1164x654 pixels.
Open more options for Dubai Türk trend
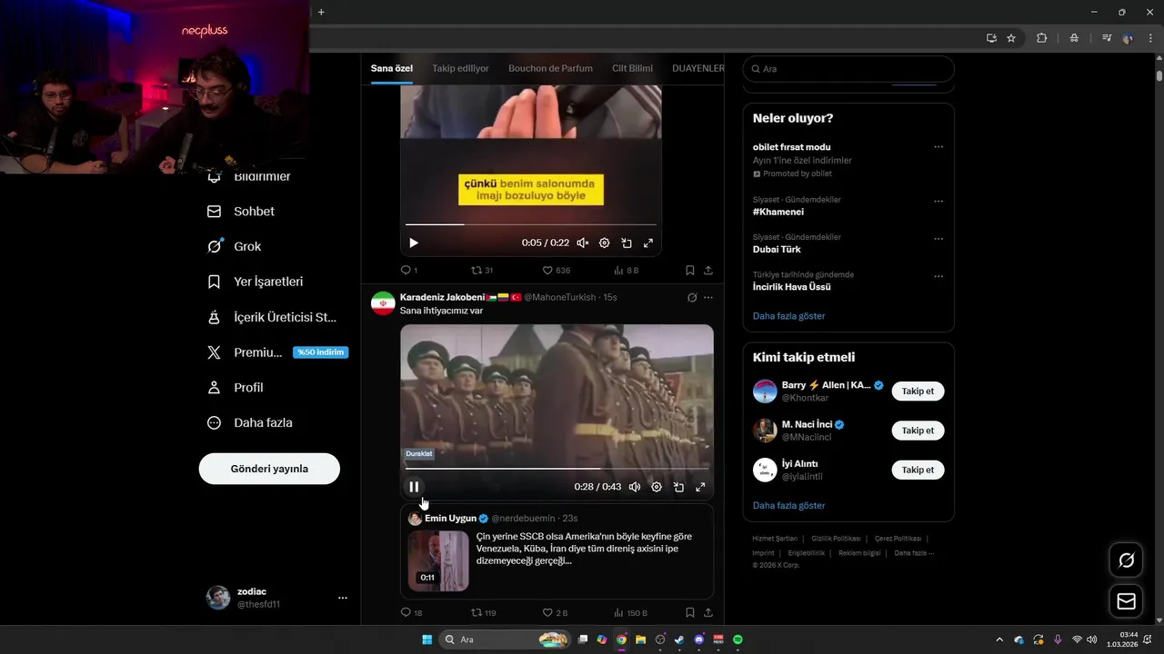938,239
